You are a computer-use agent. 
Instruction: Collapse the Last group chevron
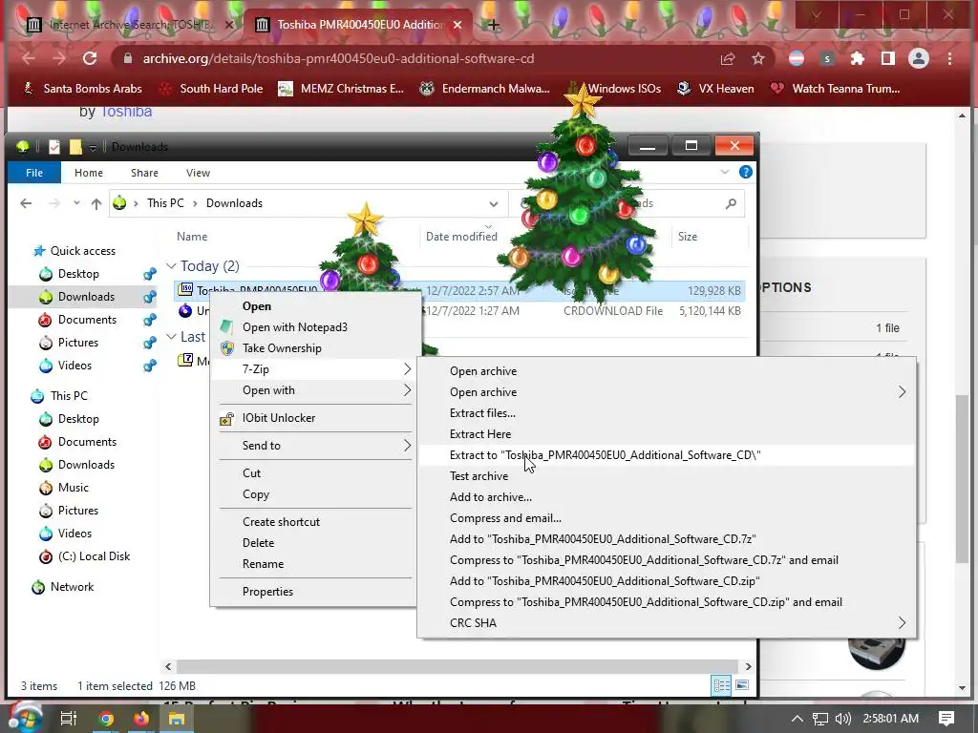coord(171,337)
